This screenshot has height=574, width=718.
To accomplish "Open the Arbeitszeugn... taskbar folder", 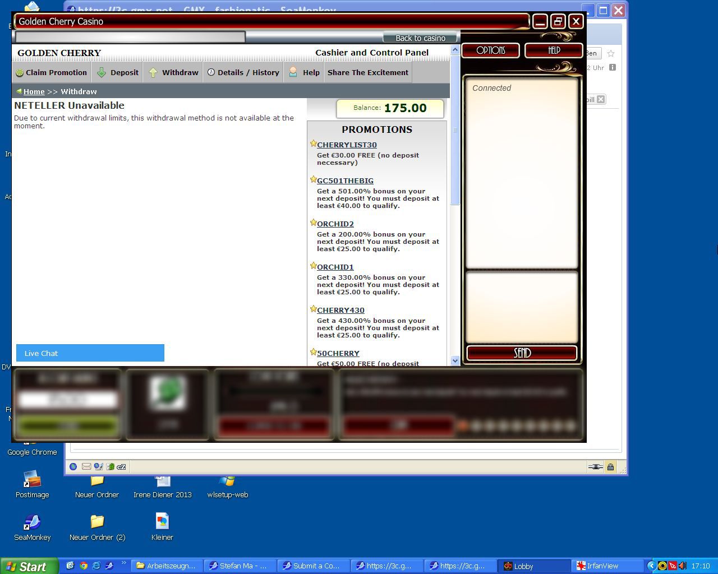I will click(x=166, y=566).
